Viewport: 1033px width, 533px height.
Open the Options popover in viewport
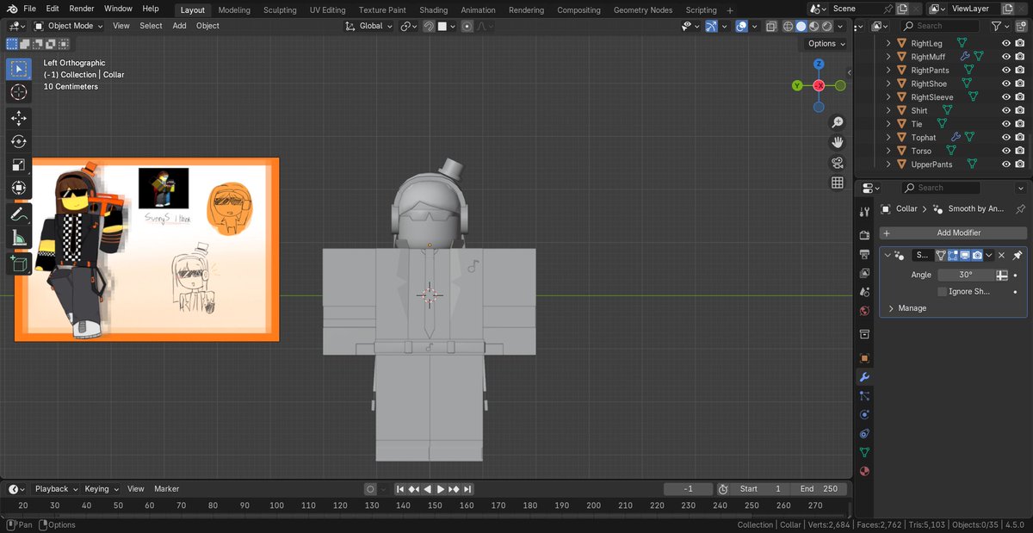(826, 44)
